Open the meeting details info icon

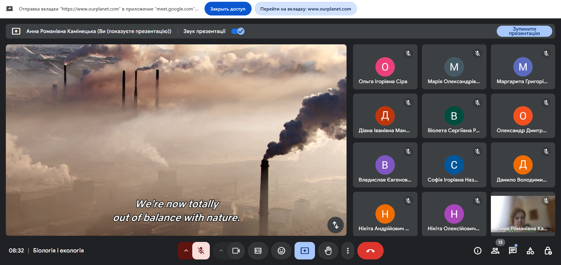(477, 251)
